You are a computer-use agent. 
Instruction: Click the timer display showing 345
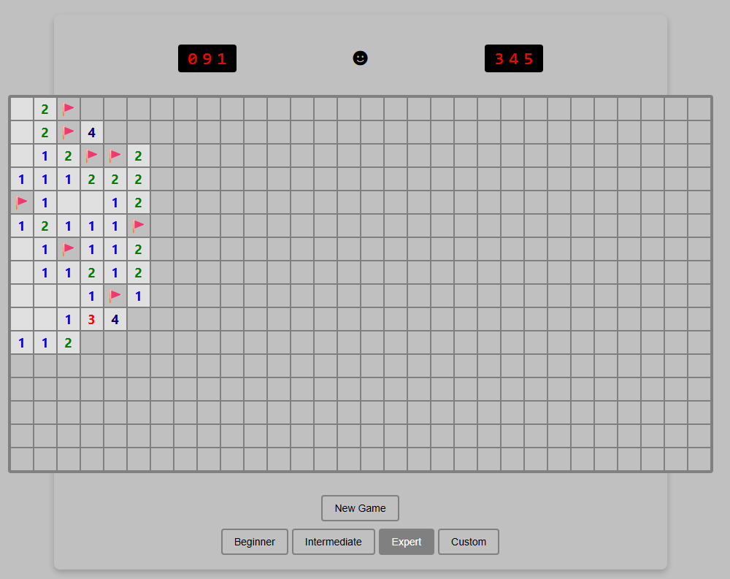click(513, 58)
